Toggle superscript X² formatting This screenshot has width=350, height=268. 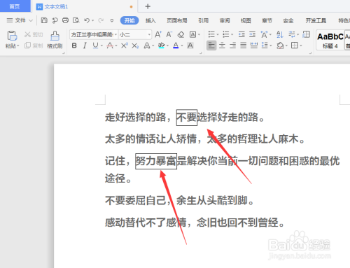(x=125, y=45)
